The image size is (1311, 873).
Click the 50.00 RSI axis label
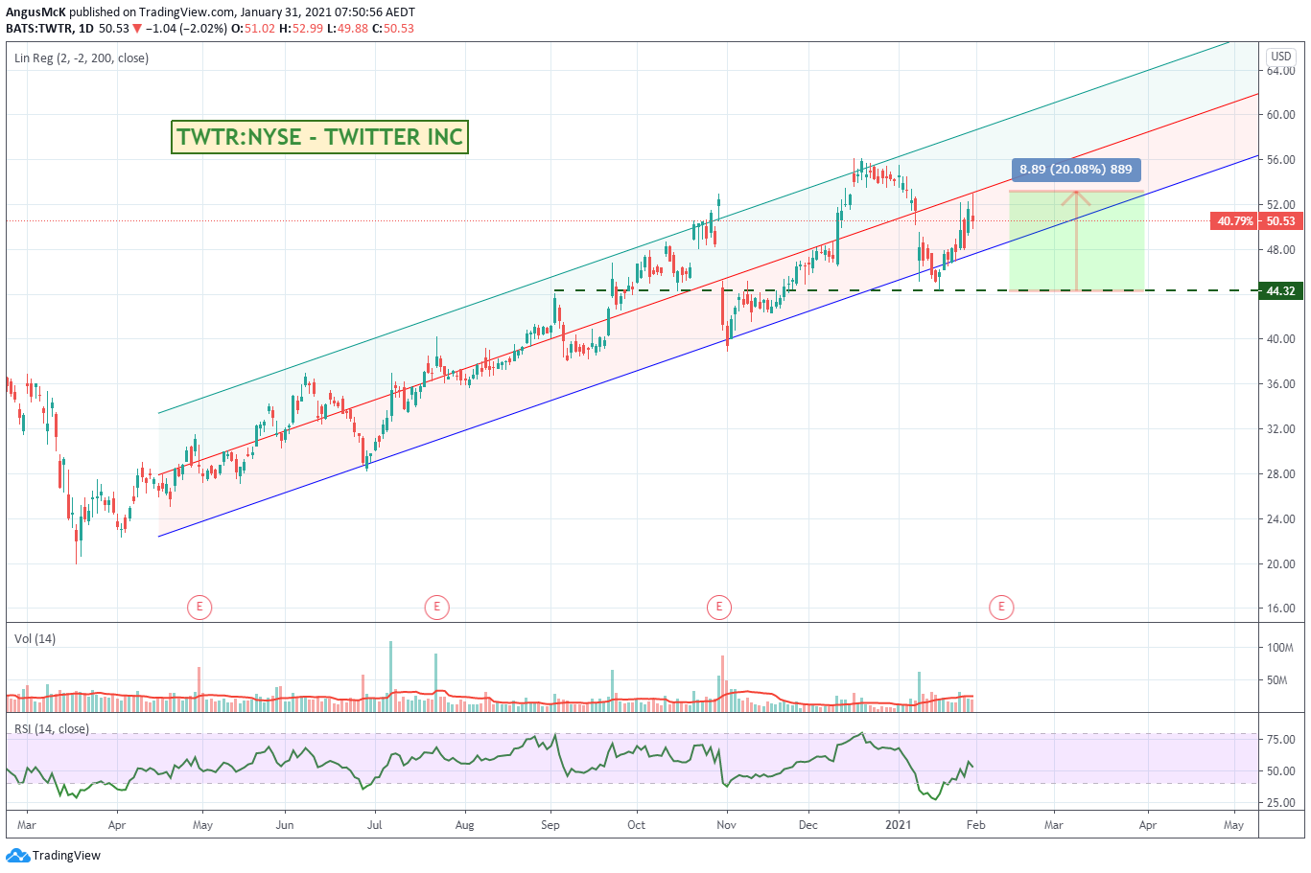(x=1281, y=771)
